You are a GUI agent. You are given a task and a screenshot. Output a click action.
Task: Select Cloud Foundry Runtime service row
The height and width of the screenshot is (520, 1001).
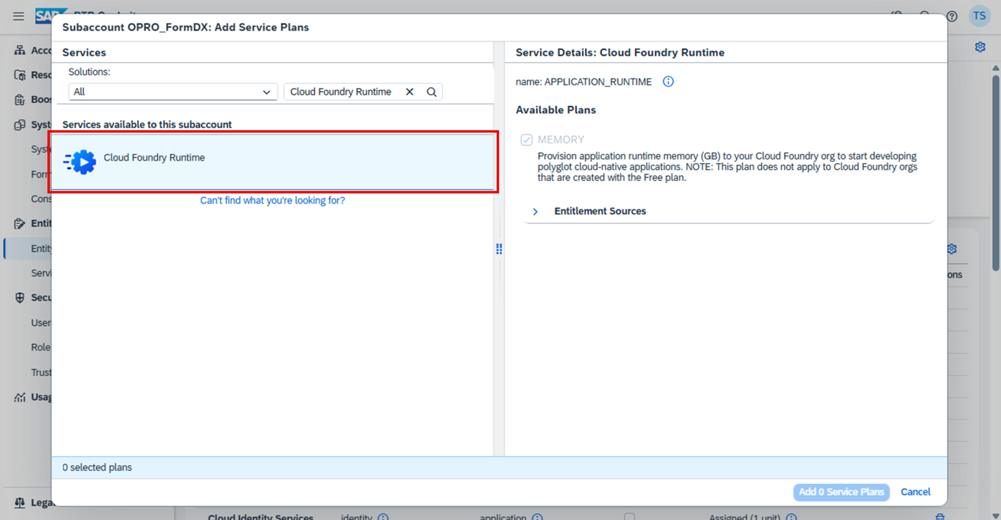pyautogui.click(x=272, y=162)
